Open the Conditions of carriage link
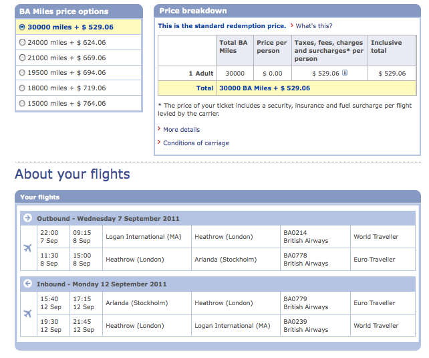 196,143
